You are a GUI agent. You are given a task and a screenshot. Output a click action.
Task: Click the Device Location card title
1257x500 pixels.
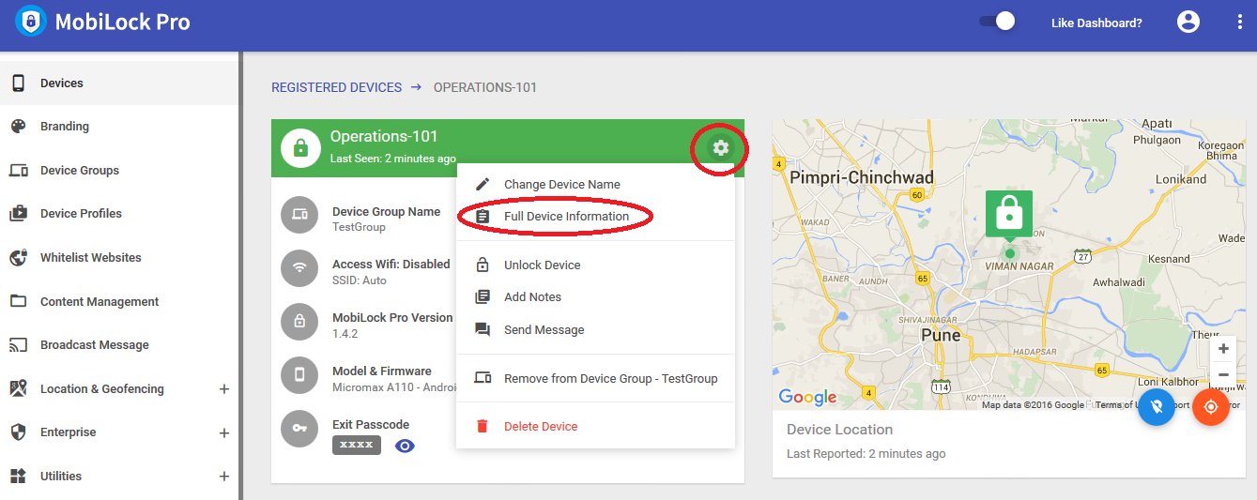click(x=839, y=430)
